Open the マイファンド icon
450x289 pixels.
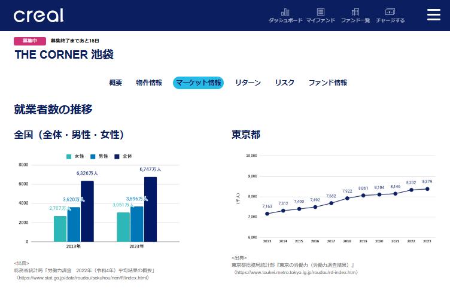pyautogui.click(x=321, y=15)
